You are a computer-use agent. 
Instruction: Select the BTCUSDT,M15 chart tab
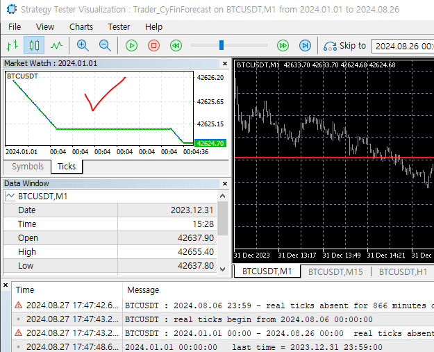(335, 271)
